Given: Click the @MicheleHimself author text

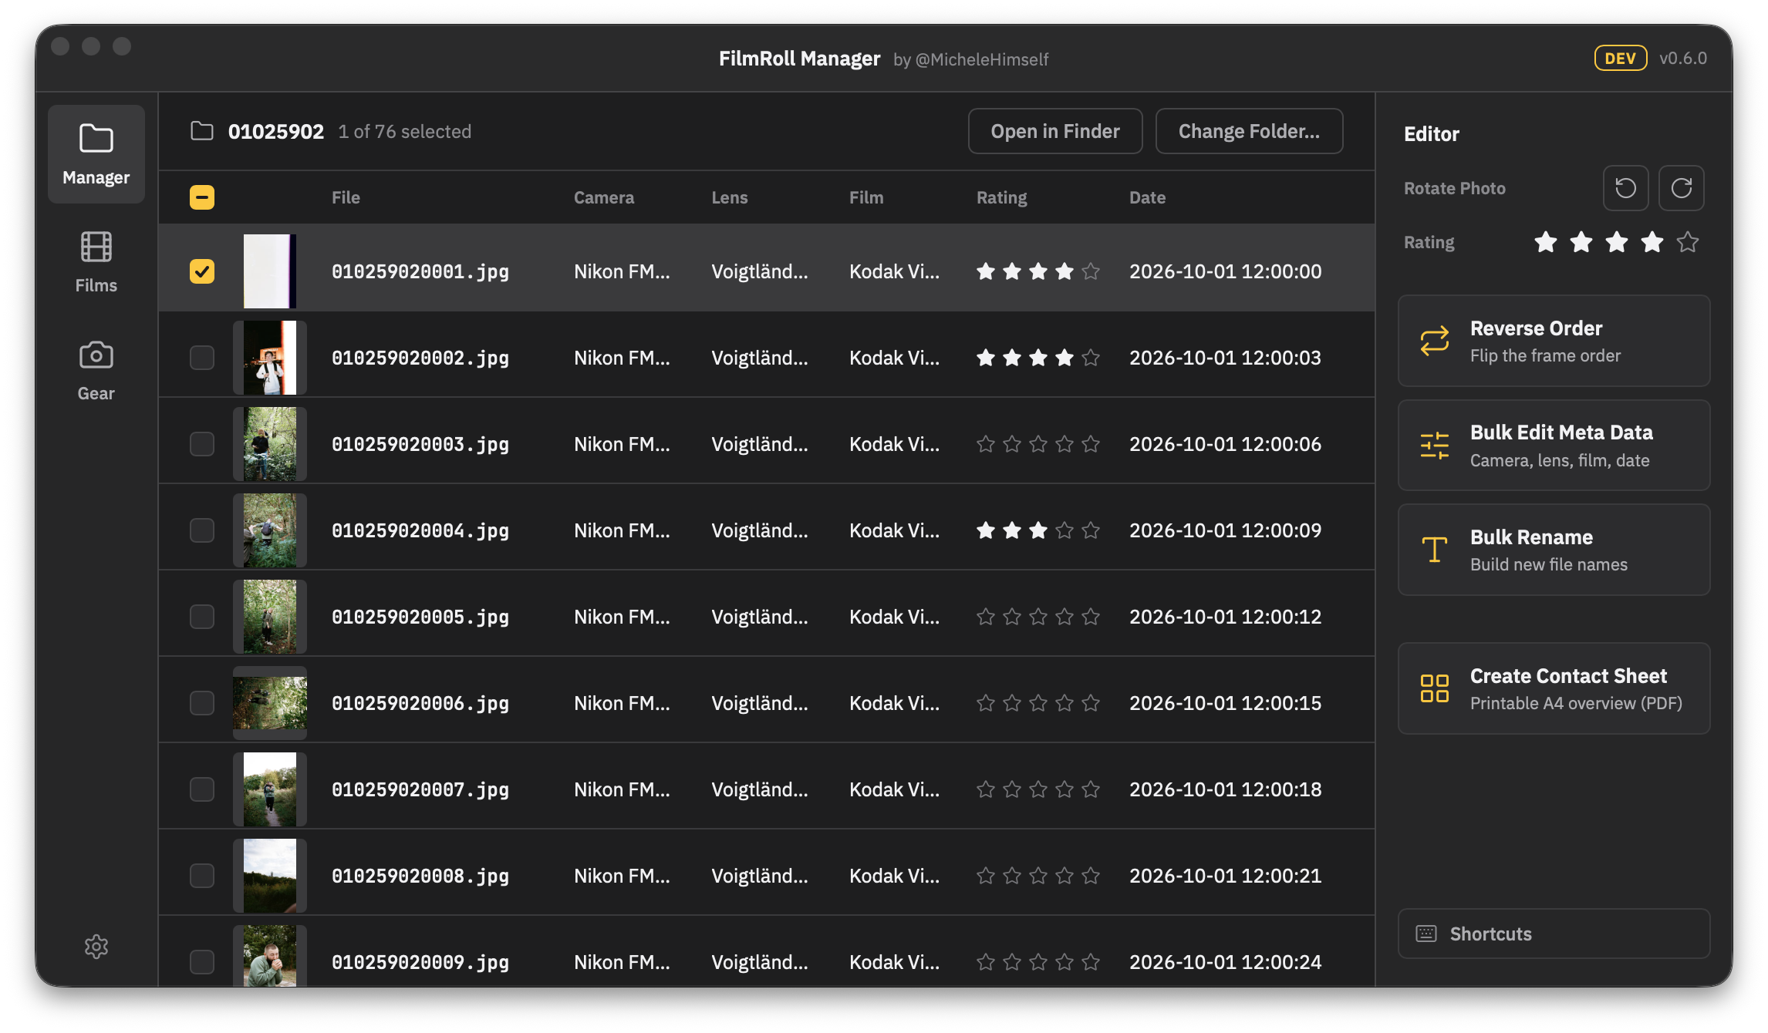Looking at the screenshot, I should 981,59.
